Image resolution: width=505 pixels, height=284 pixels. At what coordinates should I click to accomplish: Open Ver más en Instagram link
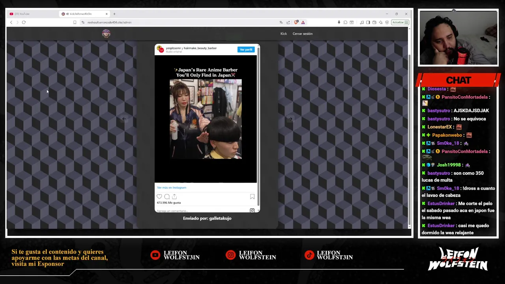[172, 188]
